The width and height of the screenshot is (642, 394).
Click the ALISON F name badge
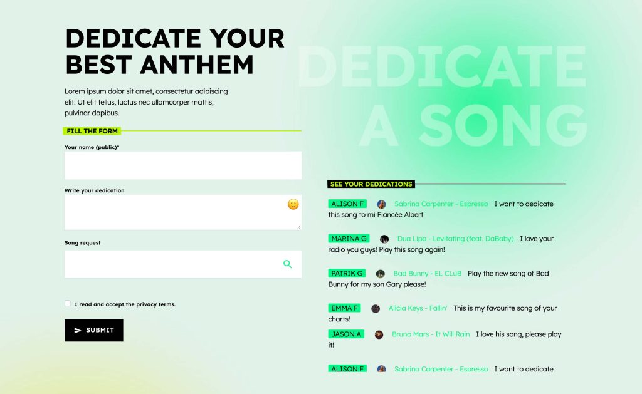(347, 204)
